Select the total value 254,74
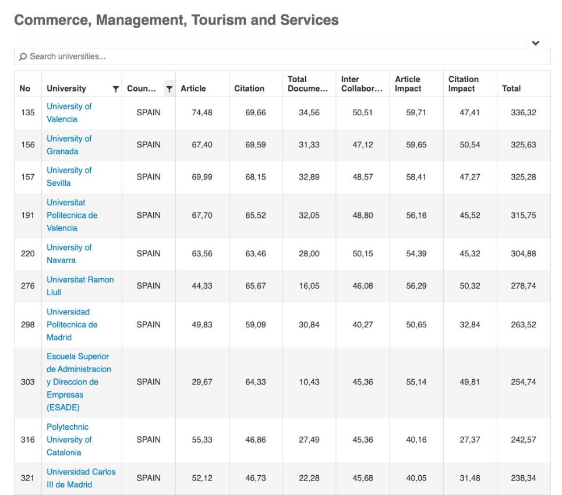This screenshot has width=562, height=495. (524, 382)
